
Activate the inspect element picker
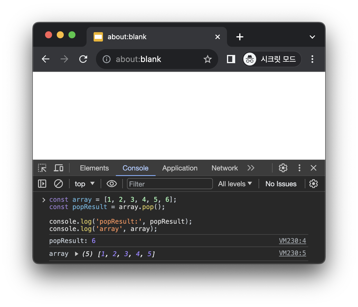coord(42,168)
